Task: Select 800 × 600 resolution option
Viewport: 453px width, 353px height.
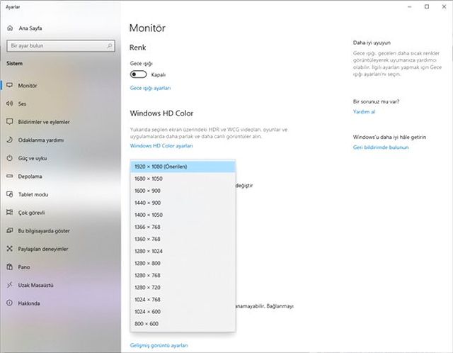Action: click(x=183, y=323)
